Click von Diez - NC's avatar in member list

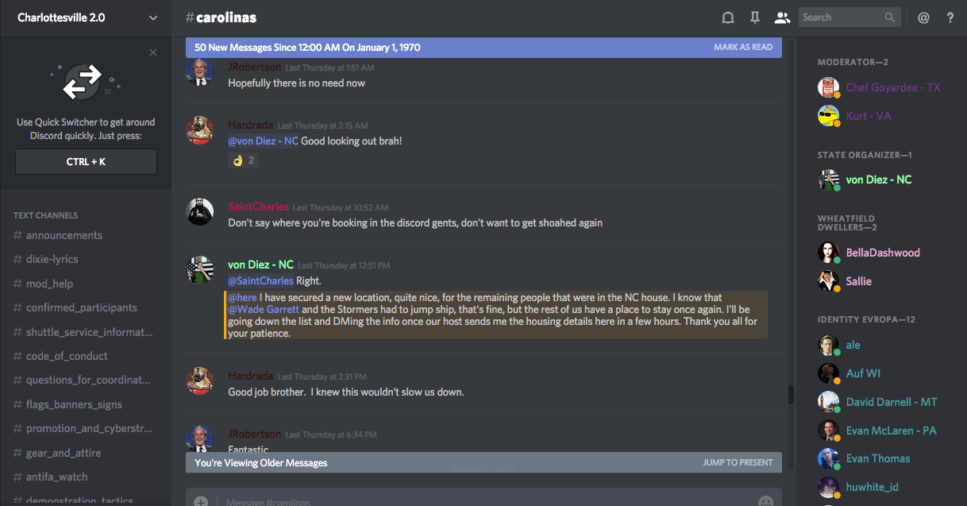coord(829,180)
